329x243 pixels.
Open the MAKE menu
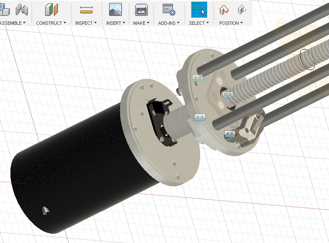click(x=141, y=23)
